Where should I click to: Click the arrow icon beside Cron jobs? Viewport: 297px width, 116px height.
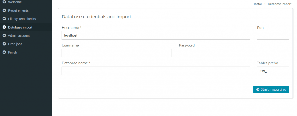(x=4, y=44)
